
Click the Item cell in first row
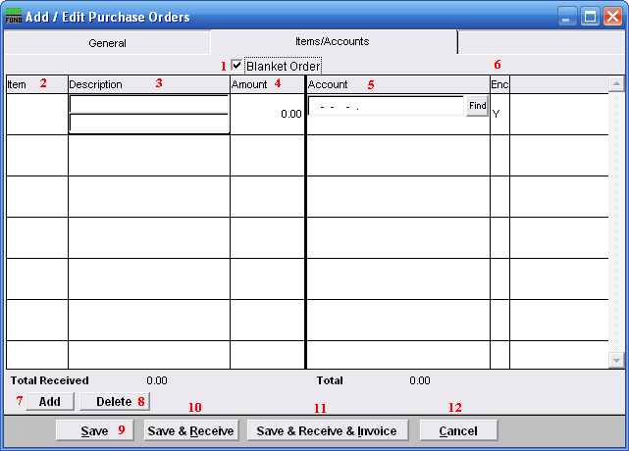tap(36, 114)
